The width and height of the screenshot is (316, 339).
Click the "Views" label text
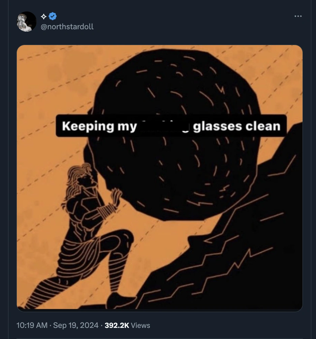140,325
